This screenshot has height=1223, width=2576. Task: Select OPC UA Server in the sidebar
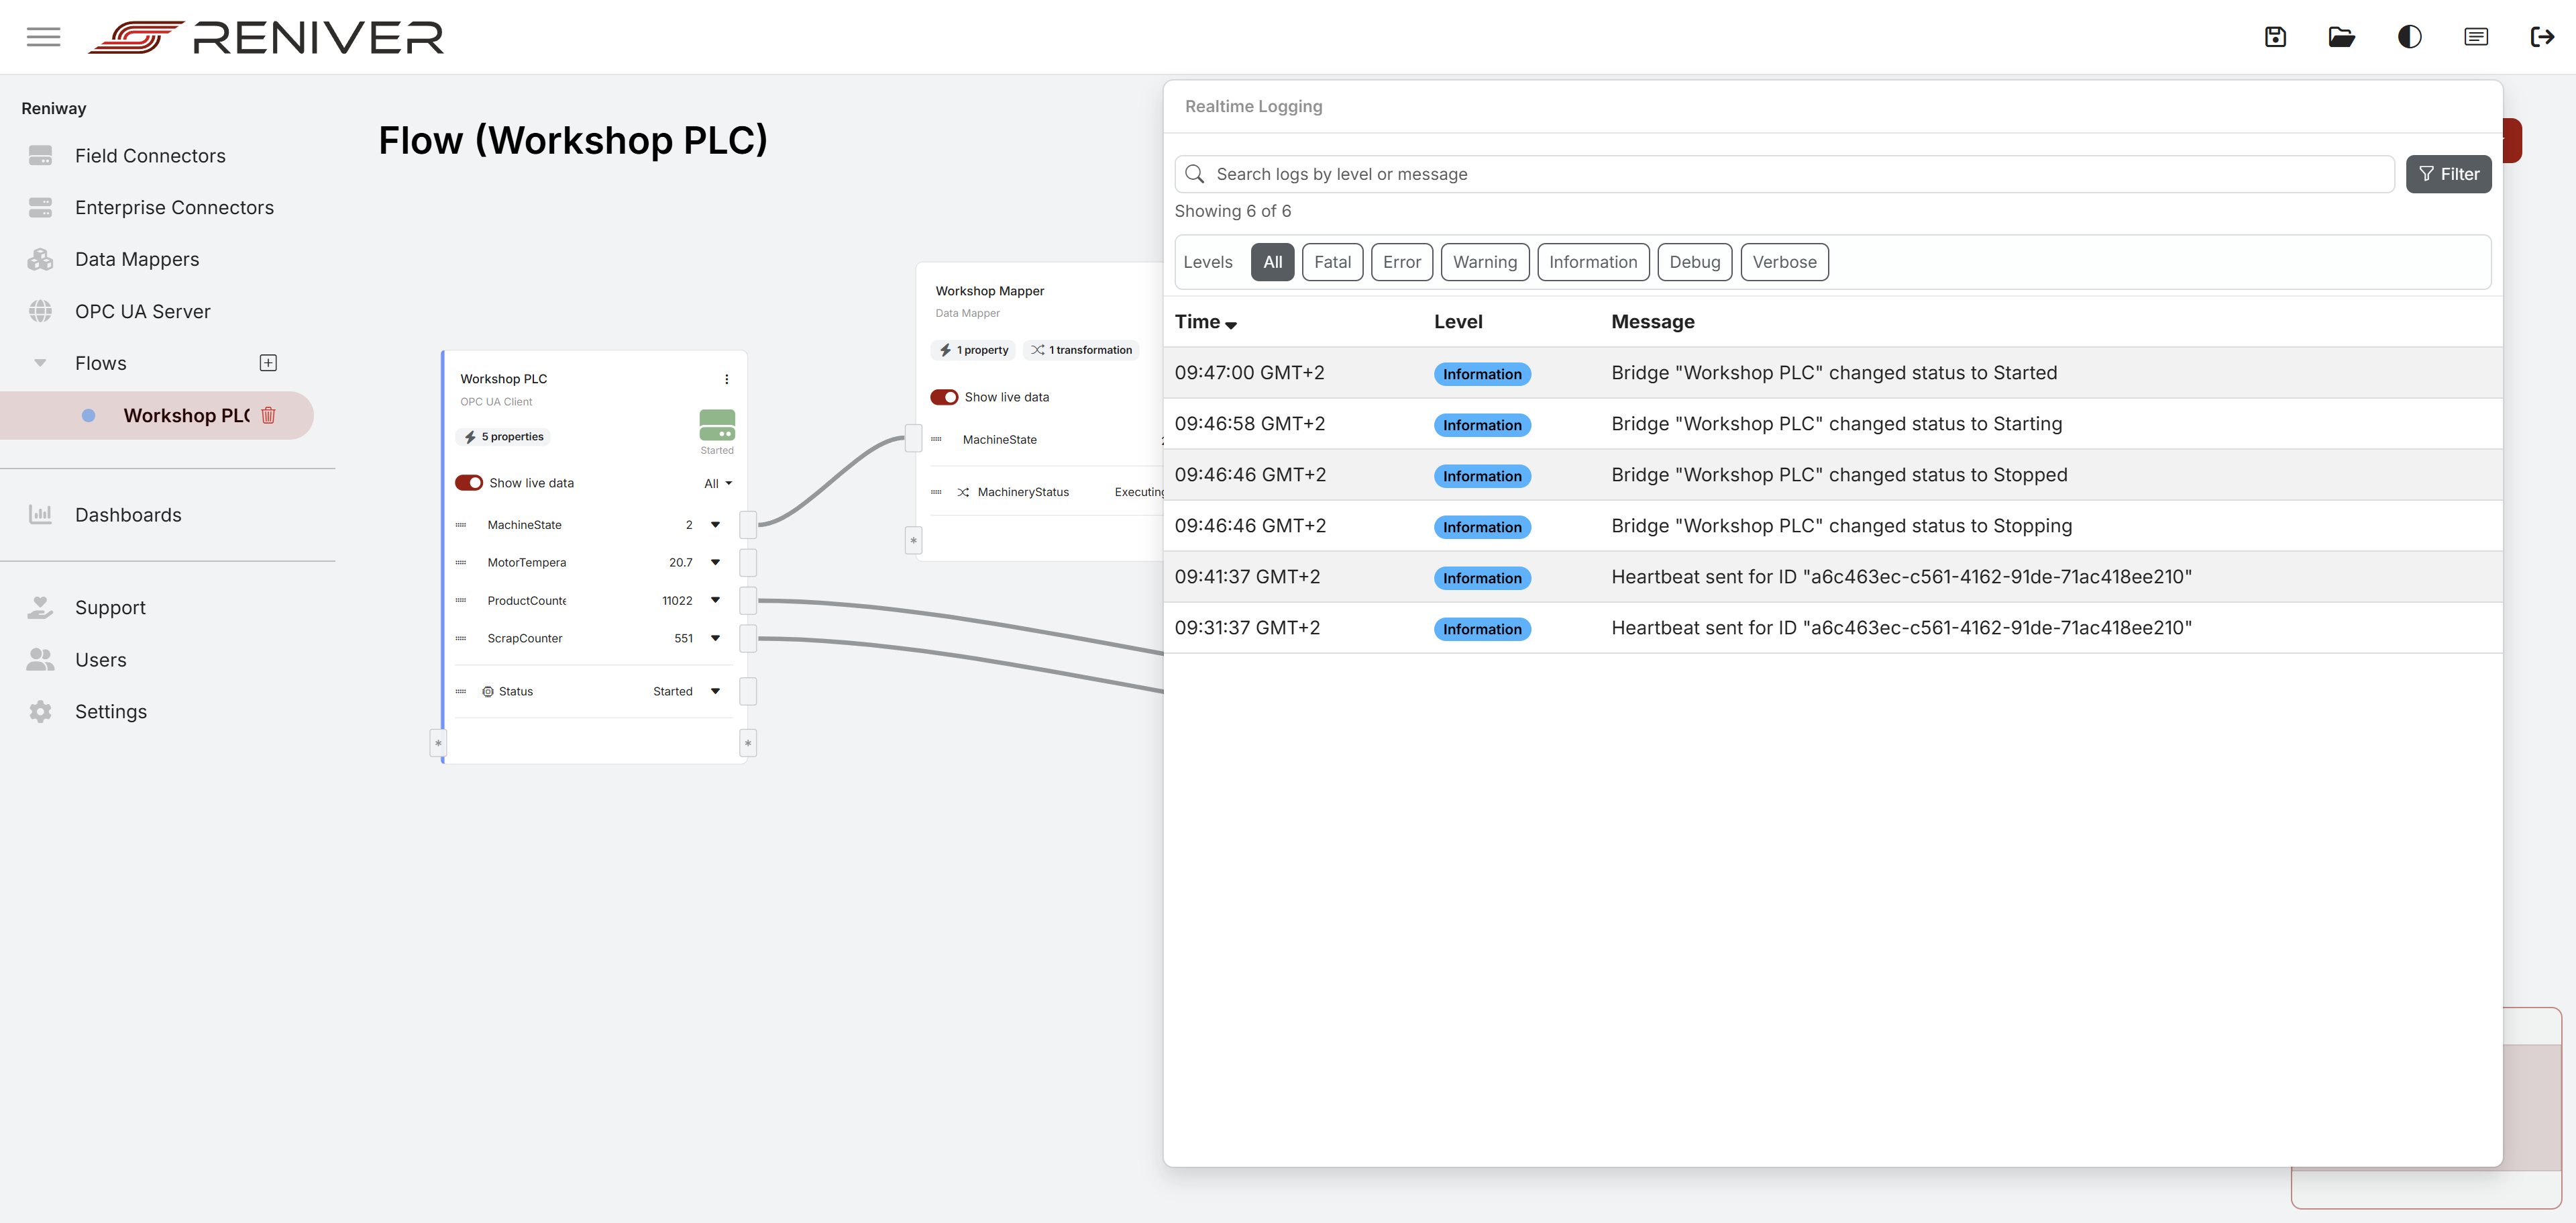coord(143,311)
